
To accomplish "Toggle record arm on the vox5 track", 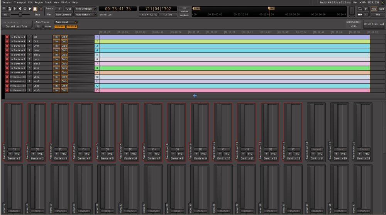I will point(7,90).
